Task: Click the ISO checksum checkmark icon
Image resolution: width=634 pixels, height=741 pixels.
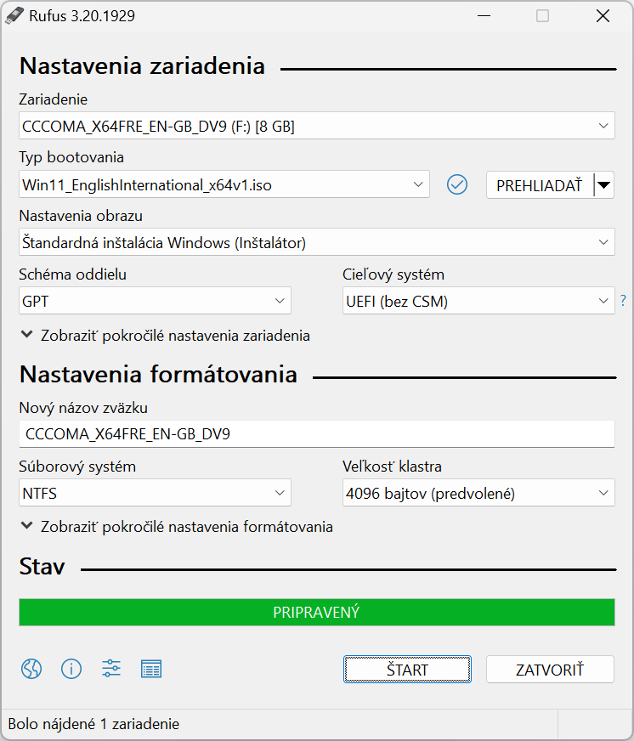Action: coord(457,184)
